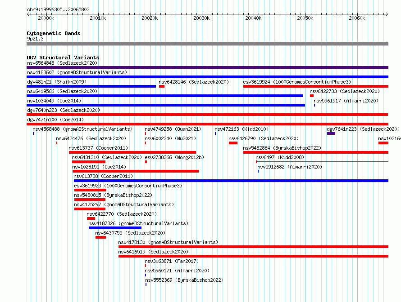
Task: Click the nsv6422733 (Sedlazeck2020) label
Action: [x=345, y=91]
